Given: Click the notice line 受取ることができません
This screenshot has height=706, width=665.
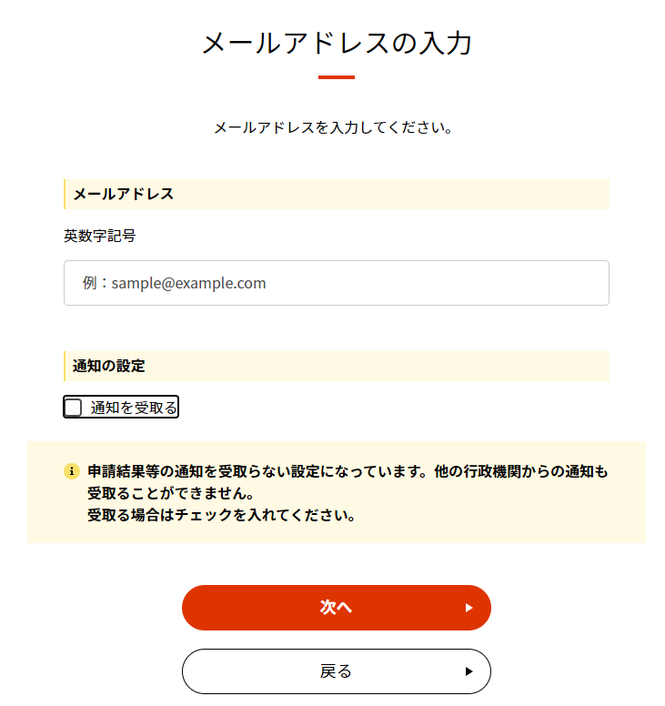Looking at the screenshot, I should click(171, 493).
